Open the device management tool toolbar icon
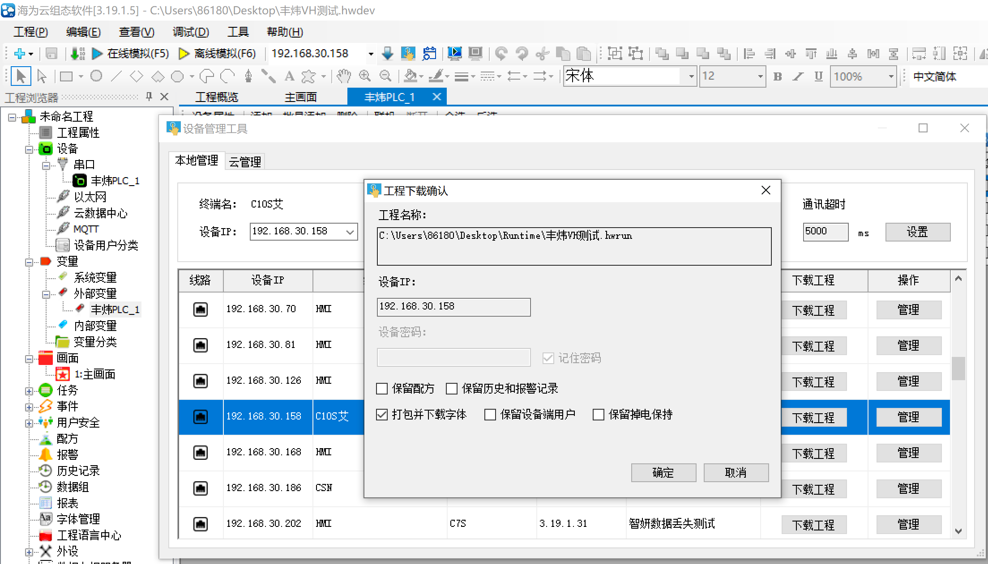This screenshot has height=564, width=988. [x=408, y=54]
